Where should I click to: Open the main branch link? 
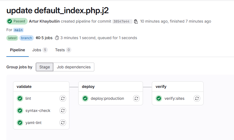tap(19, 30)
